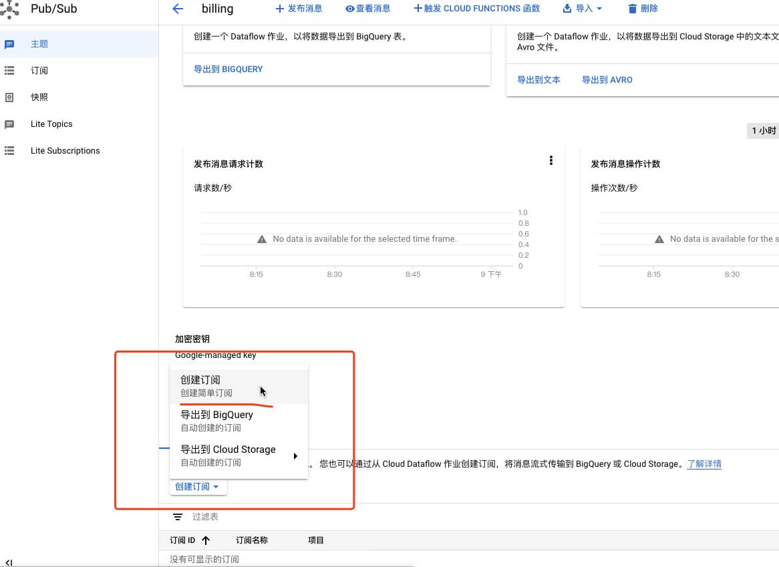Click the 导出到文本 link
Screen dimensions: 779x567
(x=538, y=80)
